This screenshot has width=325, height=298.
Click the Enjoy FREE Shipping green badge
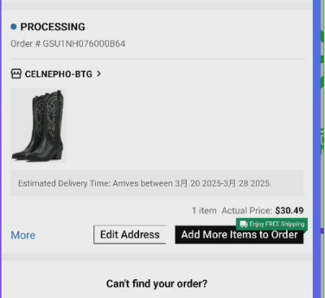pos(272,224)
